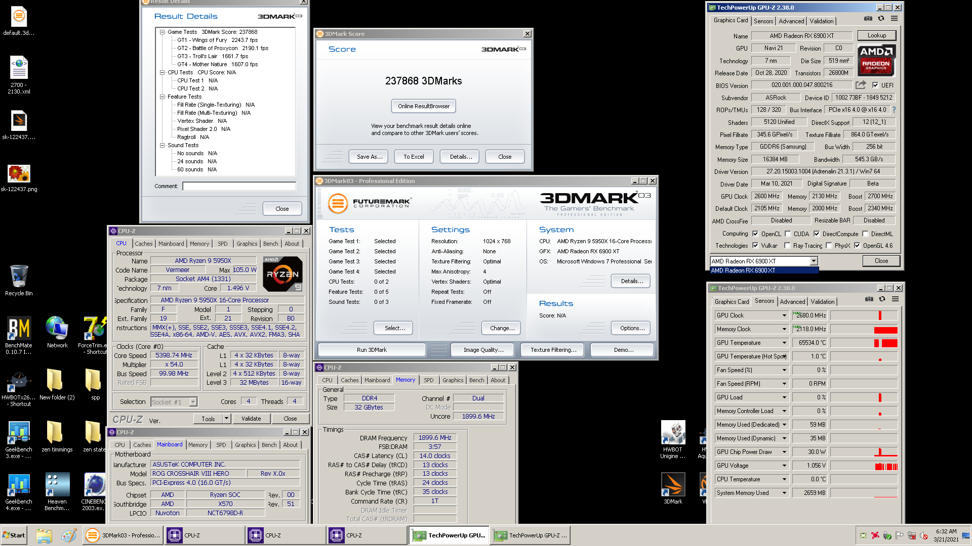Toggle the OpenCL checkbox
This screenshot has width=972, height=546.
pos(755,234)
